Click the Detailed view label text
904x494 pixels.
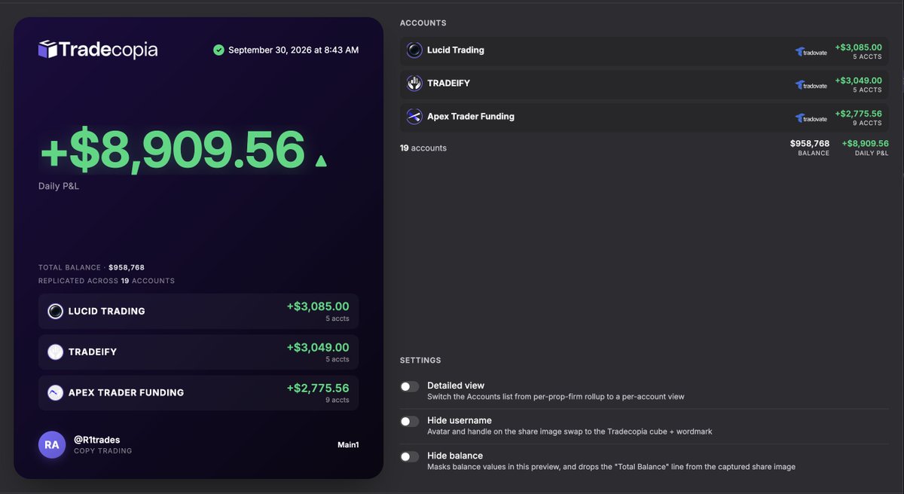point(456,386)
